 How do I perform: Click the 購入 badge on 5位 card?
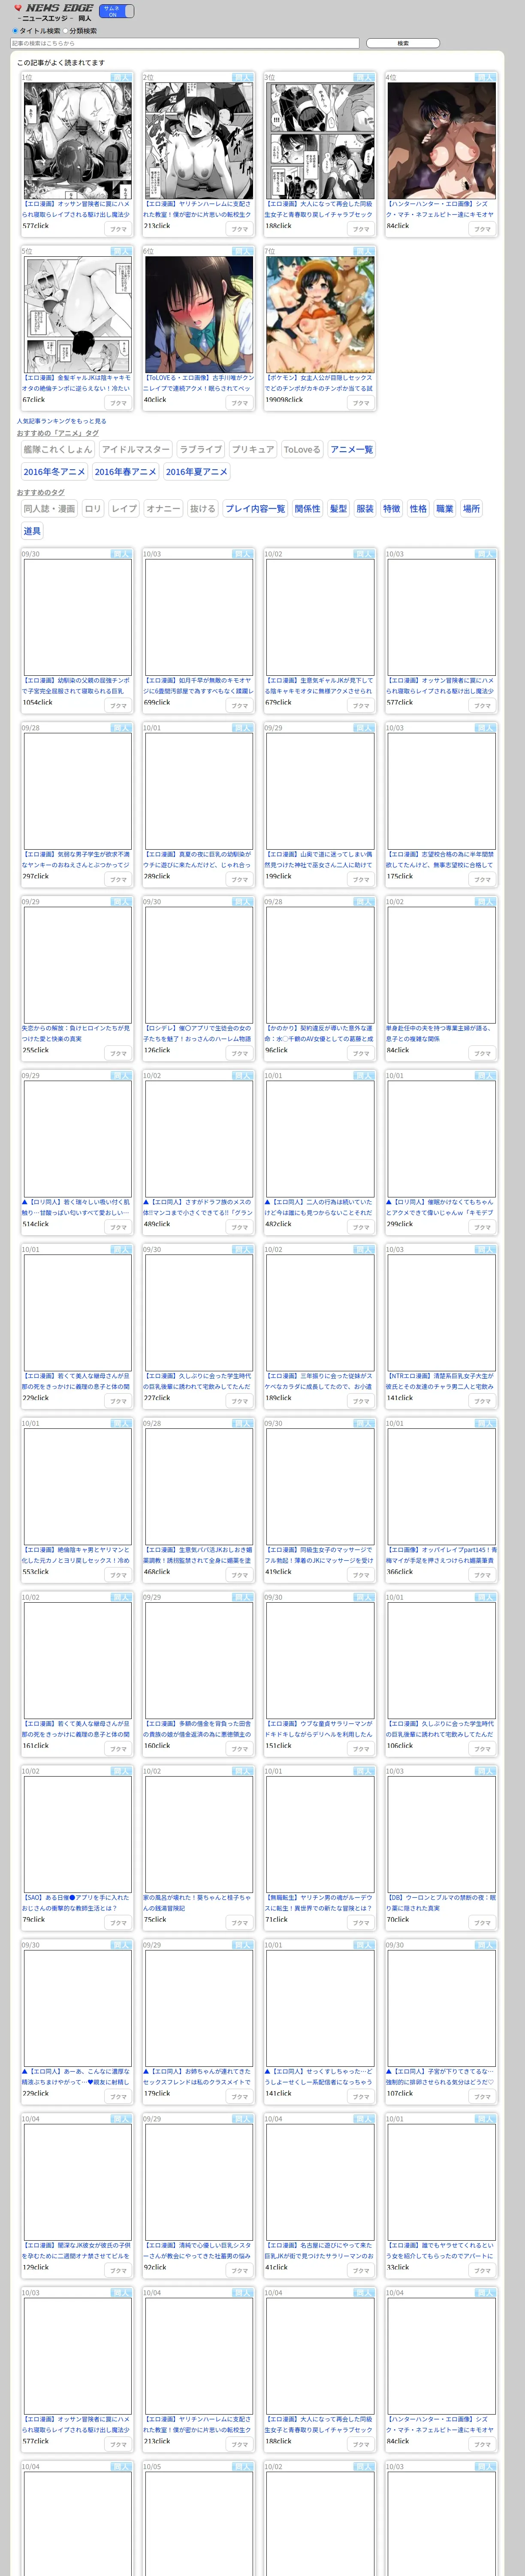coord(121,251)
